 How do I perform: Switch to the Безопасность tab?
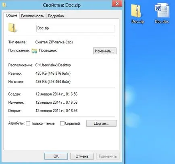(x=33, y=16)
